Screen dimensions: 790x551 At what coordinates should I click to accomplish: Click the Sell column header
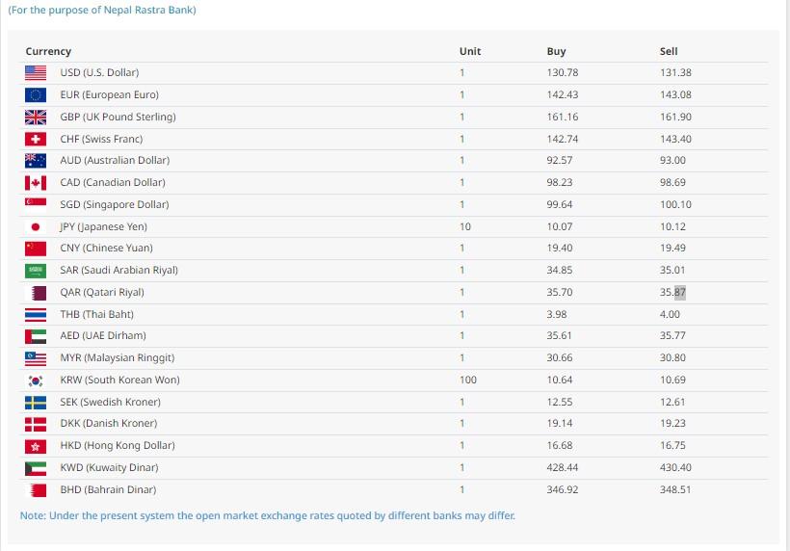pyautogui.click(x=669, y=51)
